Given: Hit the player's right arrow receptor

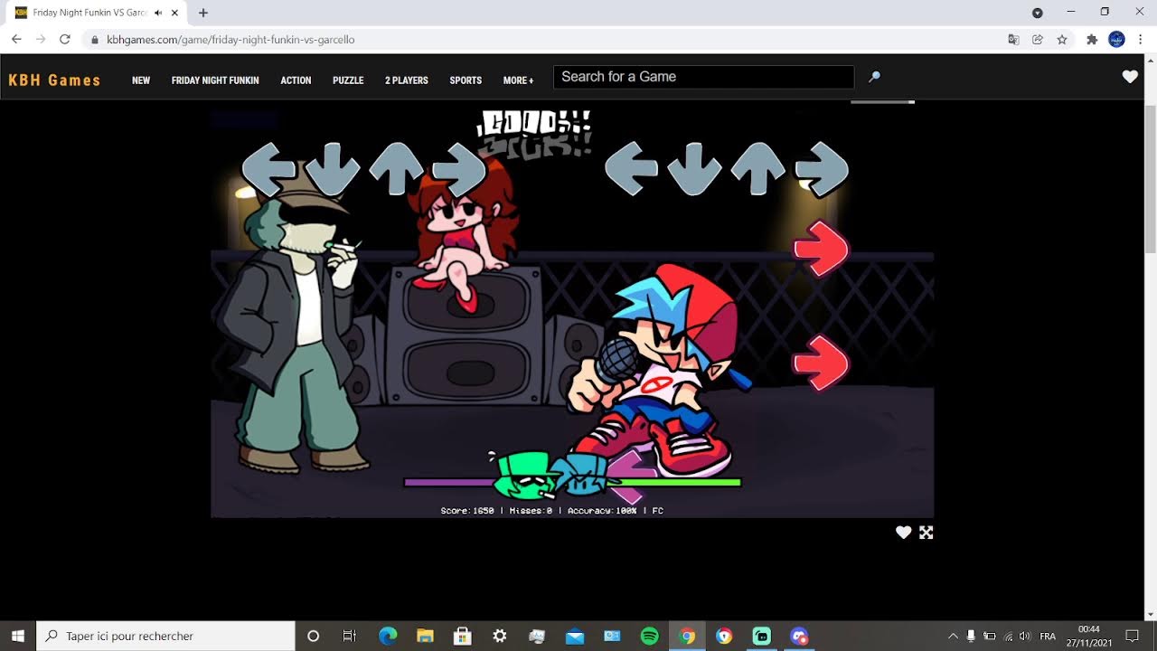Looking at the screenshot, I should coord(822,169).
